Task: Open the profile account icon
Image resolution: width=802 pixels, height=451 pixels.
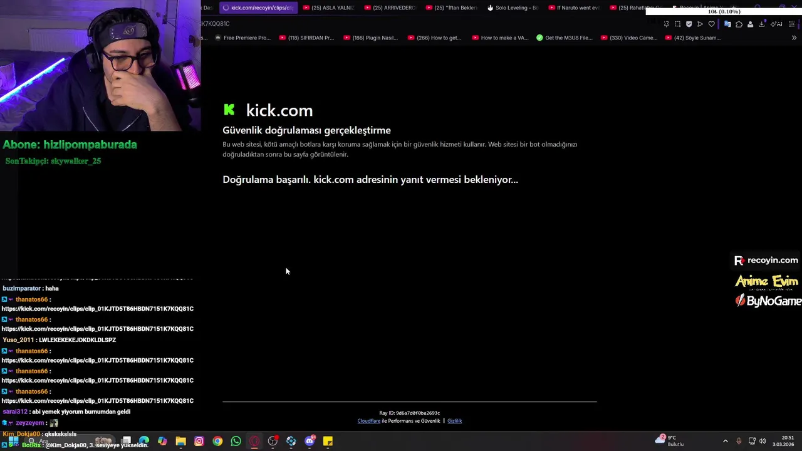Action: pyautogui.click(x=750, y=24)
